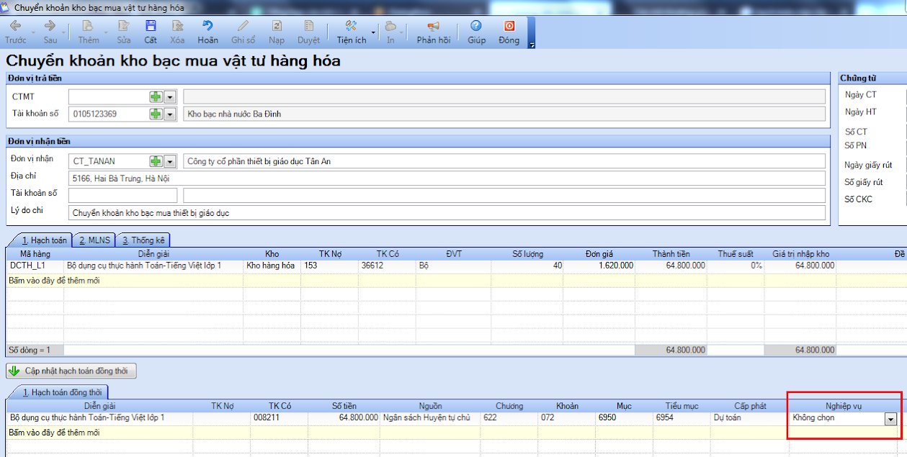Select item code cell DCTH_L1
The height and width of the screenshot is (457, 907).
35,266
